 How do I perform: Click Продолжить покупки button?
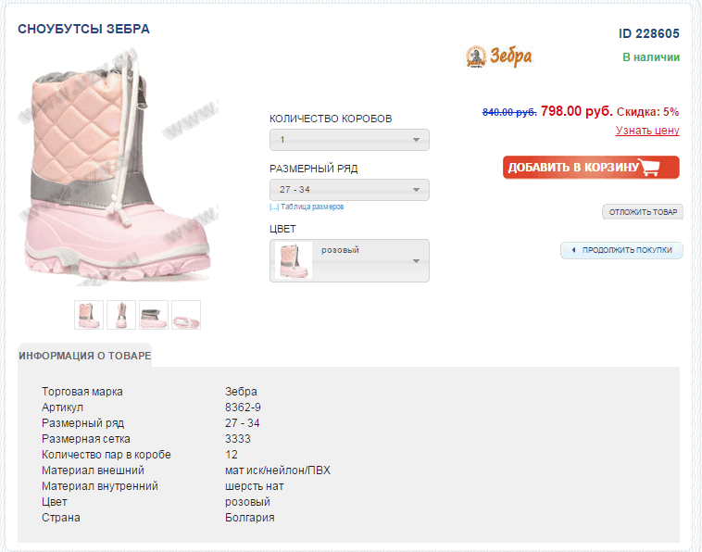coord(621,250)
